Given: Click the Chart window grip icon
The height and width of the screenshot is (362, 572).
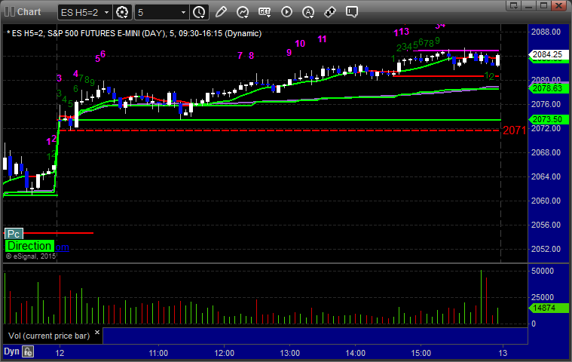Looking at the screenshot, I should [10, 11].
